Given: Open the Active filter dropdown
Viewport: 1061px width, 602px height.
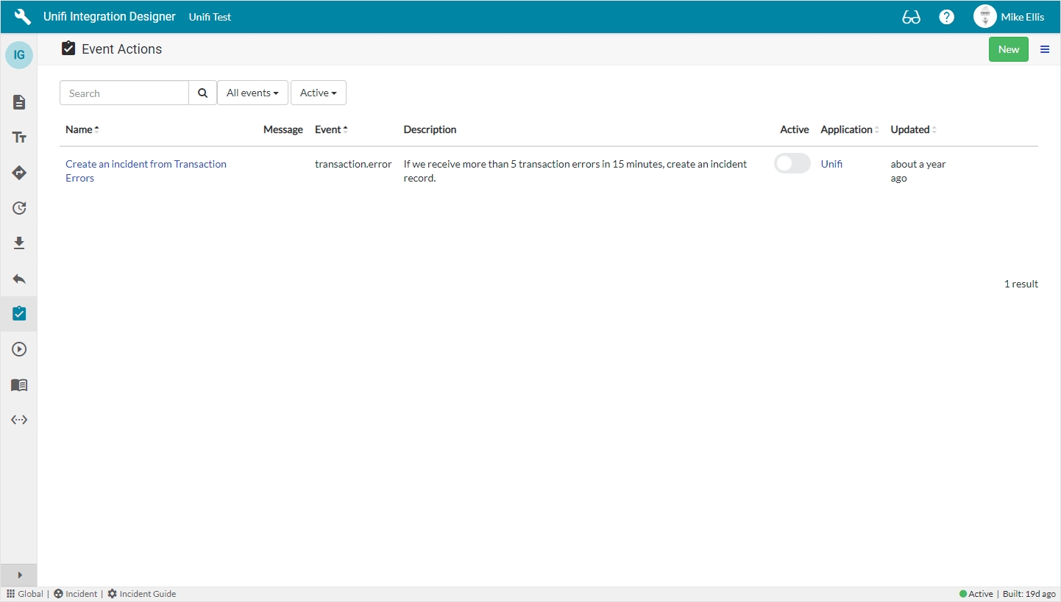Looking at the screenshot, I should [318, 93].
